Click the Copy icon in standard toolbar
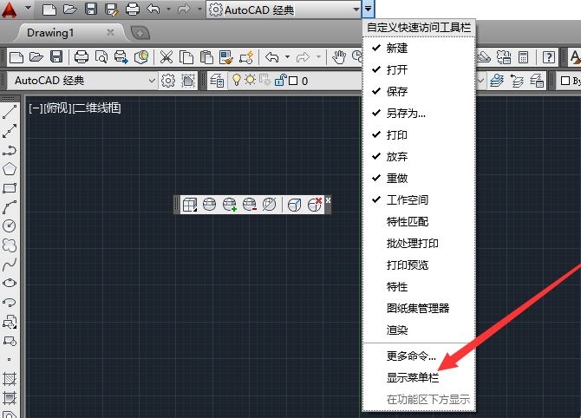This screenshot has height=418, width=581. point(186,57)
